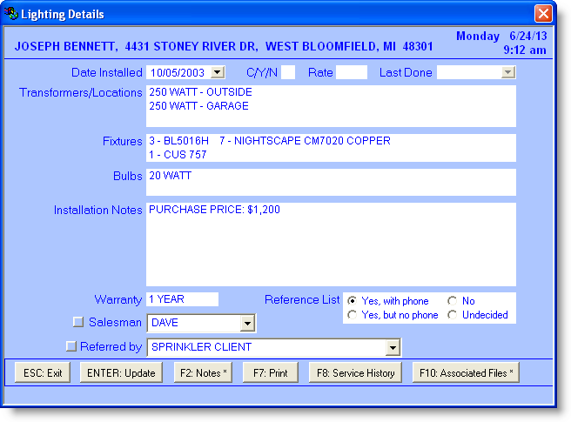Choose 'No' for Reference List
Screen dimensions: 571x422
click(x=453, y=301)
